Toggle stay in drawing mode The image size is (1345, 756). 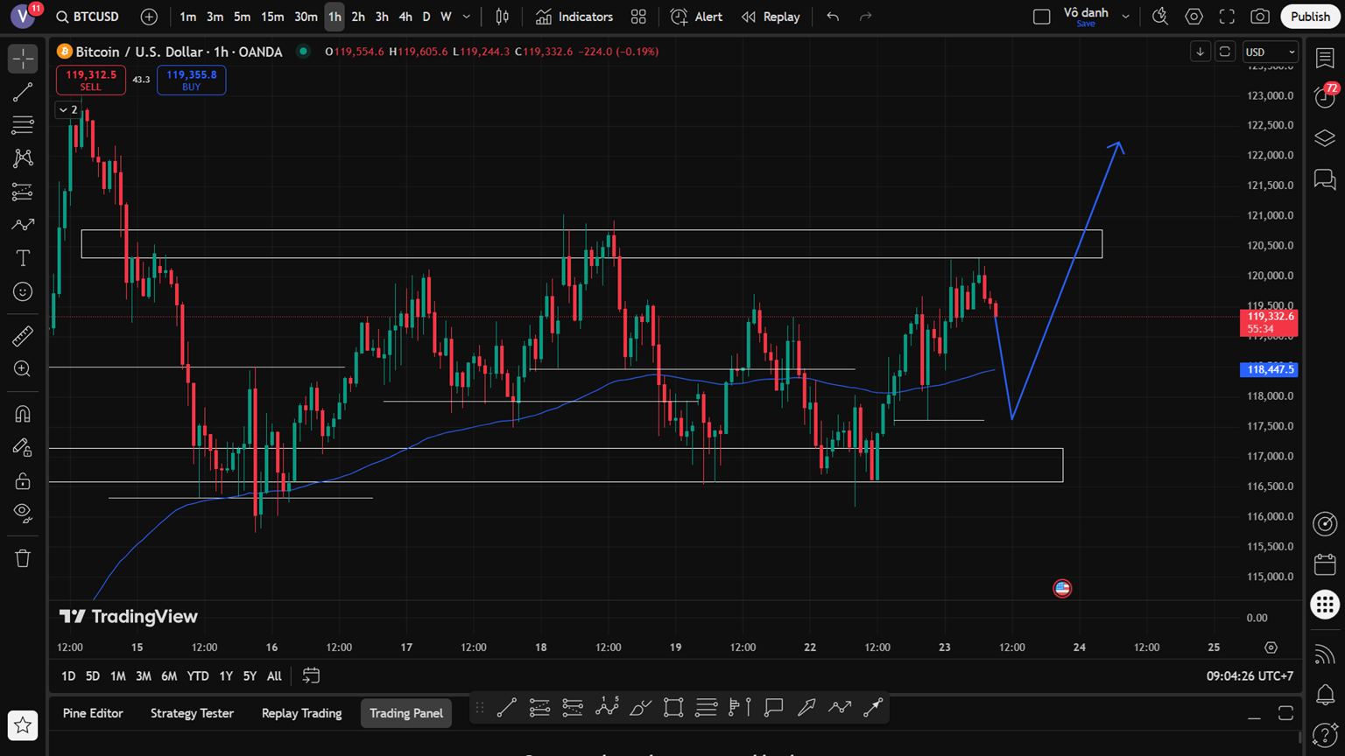[x=23, y=447]
